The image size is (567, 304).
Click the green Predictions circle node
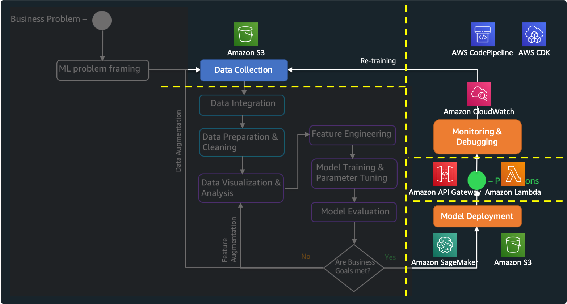pyautogui.click(x=476, y=180)
